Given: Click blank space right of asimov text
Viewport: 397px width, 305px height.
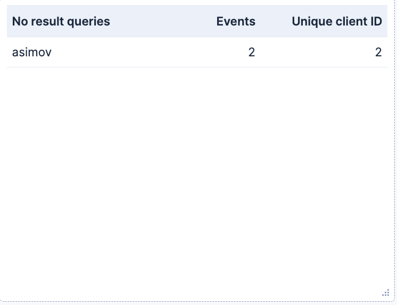Looking at the screenshot, I should pyautogui.click(x=150, y=53).
